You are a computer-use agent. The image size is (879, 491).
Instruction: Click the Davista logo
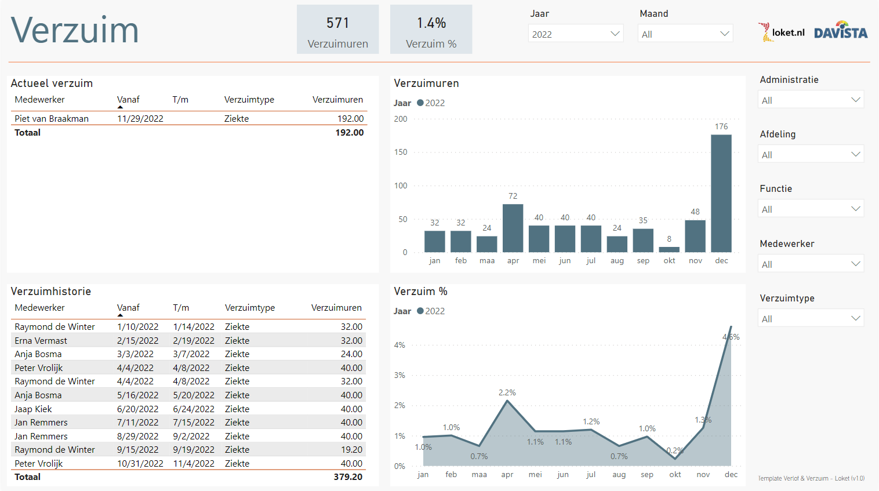(840, 32)
